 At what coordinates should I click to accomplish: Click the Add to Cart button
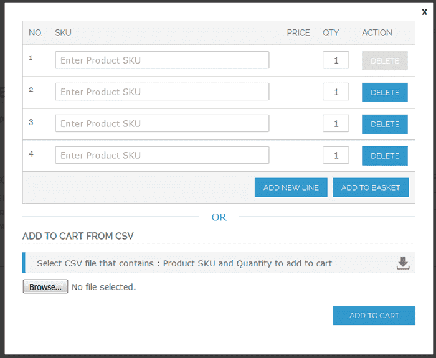click(374, 315)
